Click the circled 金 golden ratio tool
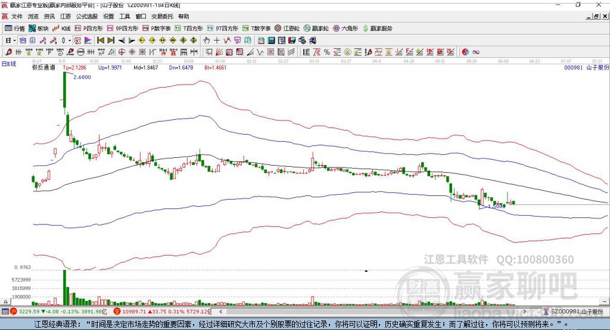Viewport: 610px width, 330px height. [x=347, y=52]
